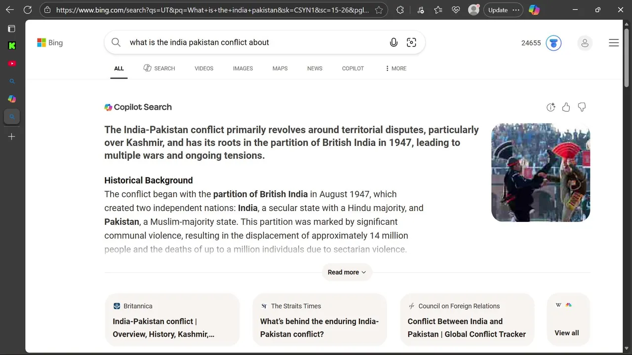Viewport: 632px width, 355px height.
Task: Switch to the NEWS tab
Action: coord(315,69)
